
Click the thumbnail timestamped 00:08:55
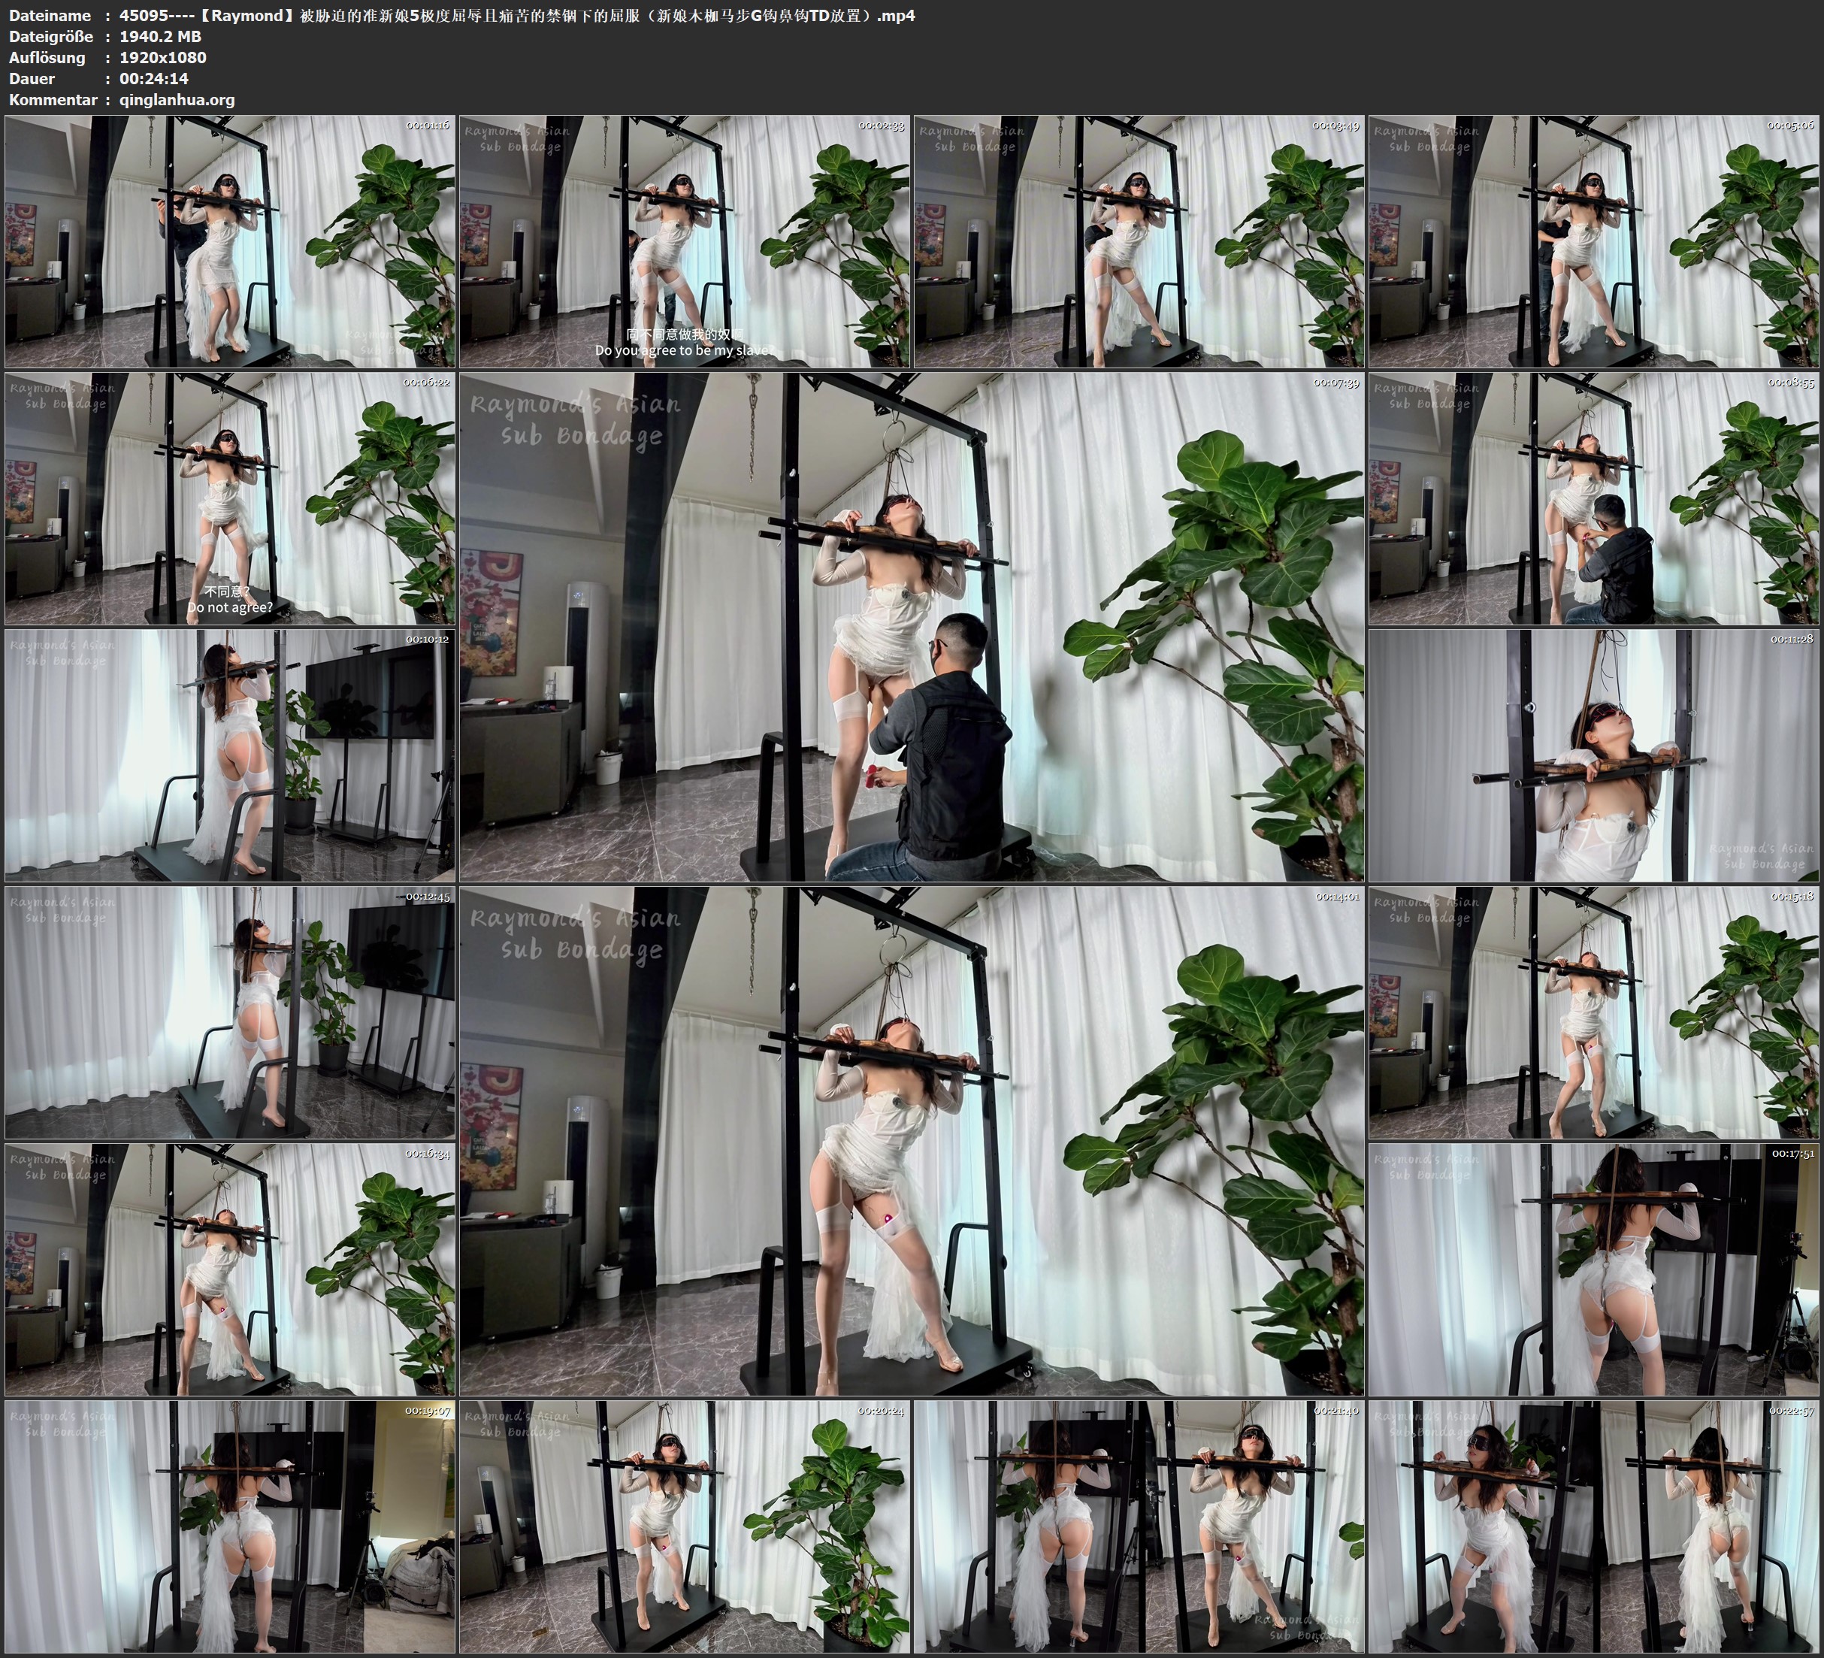point(1593,498)
